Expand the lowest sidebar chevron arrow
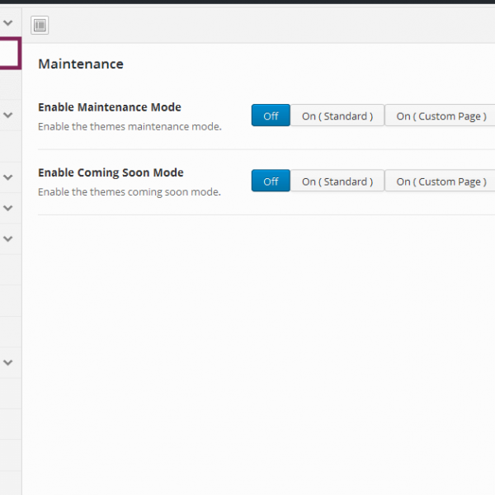This screenshot has width=495, height=495. click(x=8, y=361)
